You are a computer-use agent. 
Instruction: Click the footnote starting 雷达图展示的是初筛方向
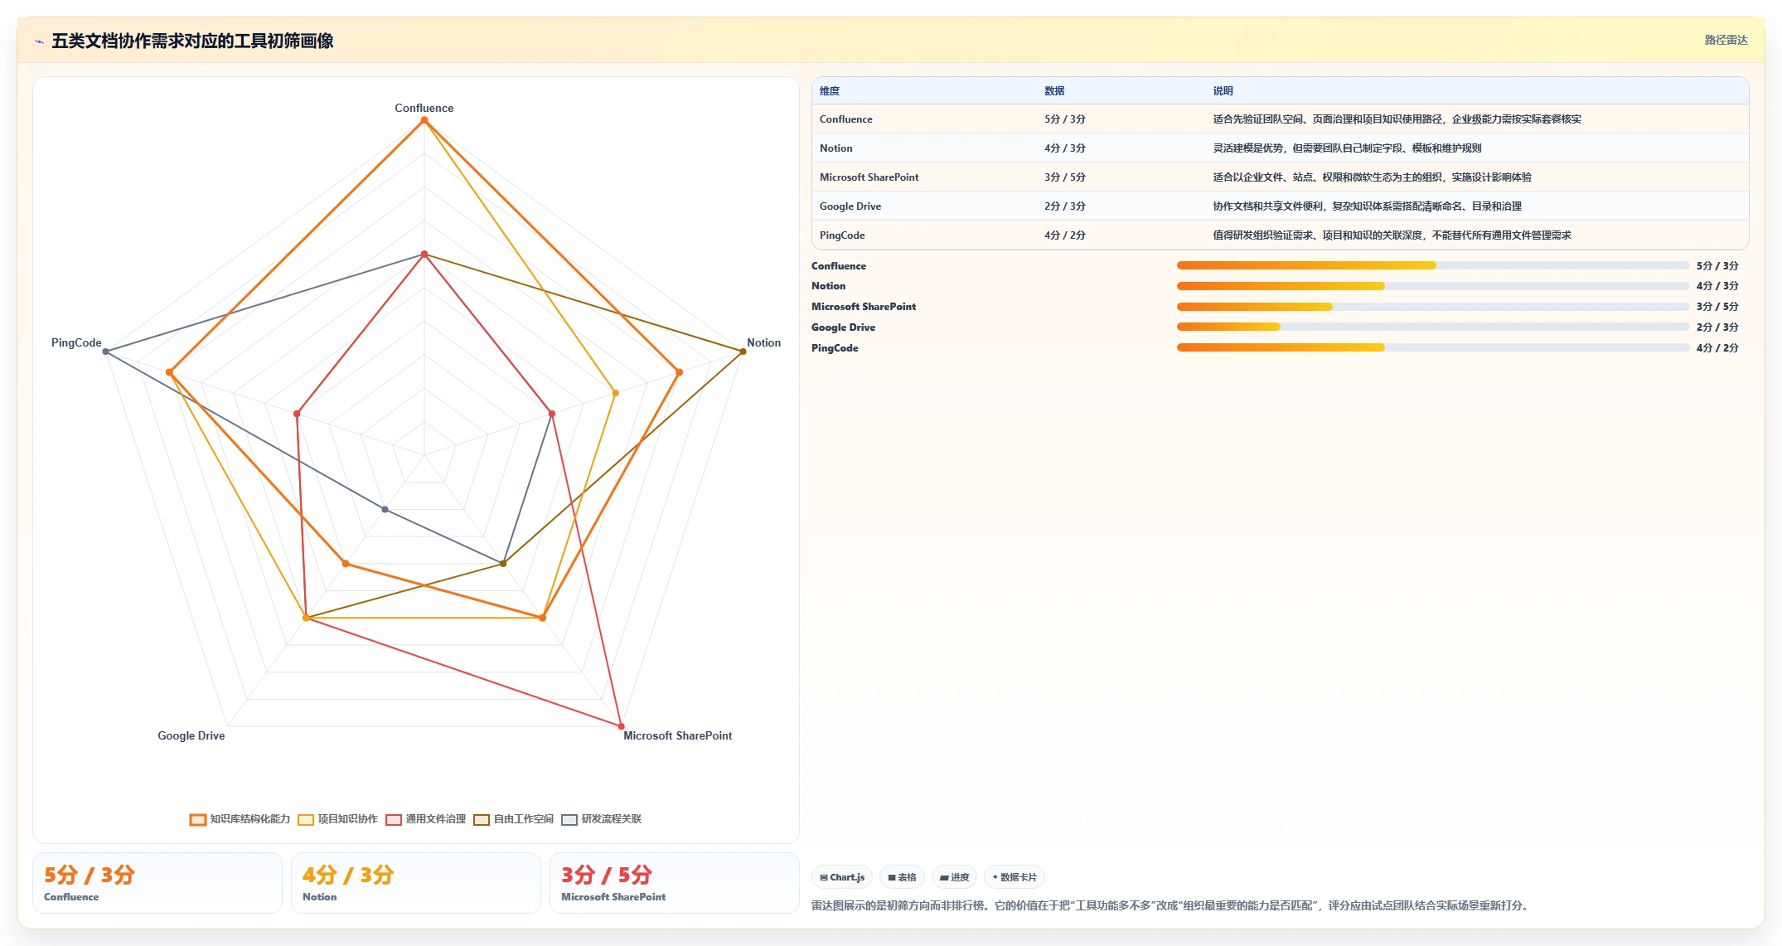(1170, 905)
